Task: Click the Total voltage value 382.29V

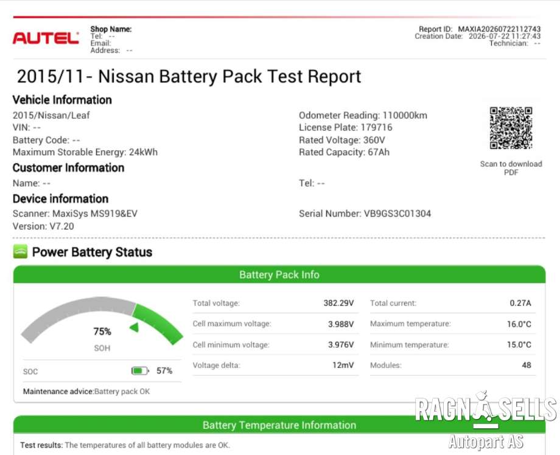Action: 338,303
